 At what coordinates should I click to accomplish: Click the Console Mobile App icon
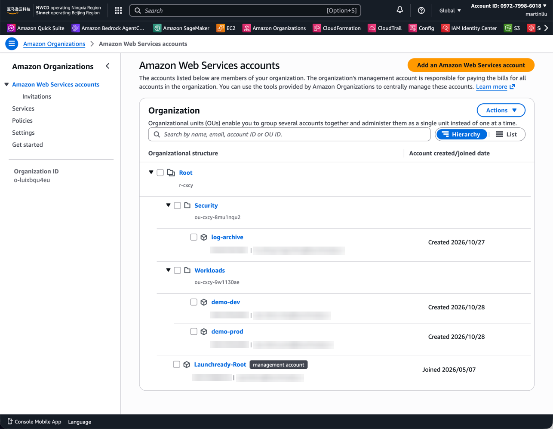(x=10, y=422)
